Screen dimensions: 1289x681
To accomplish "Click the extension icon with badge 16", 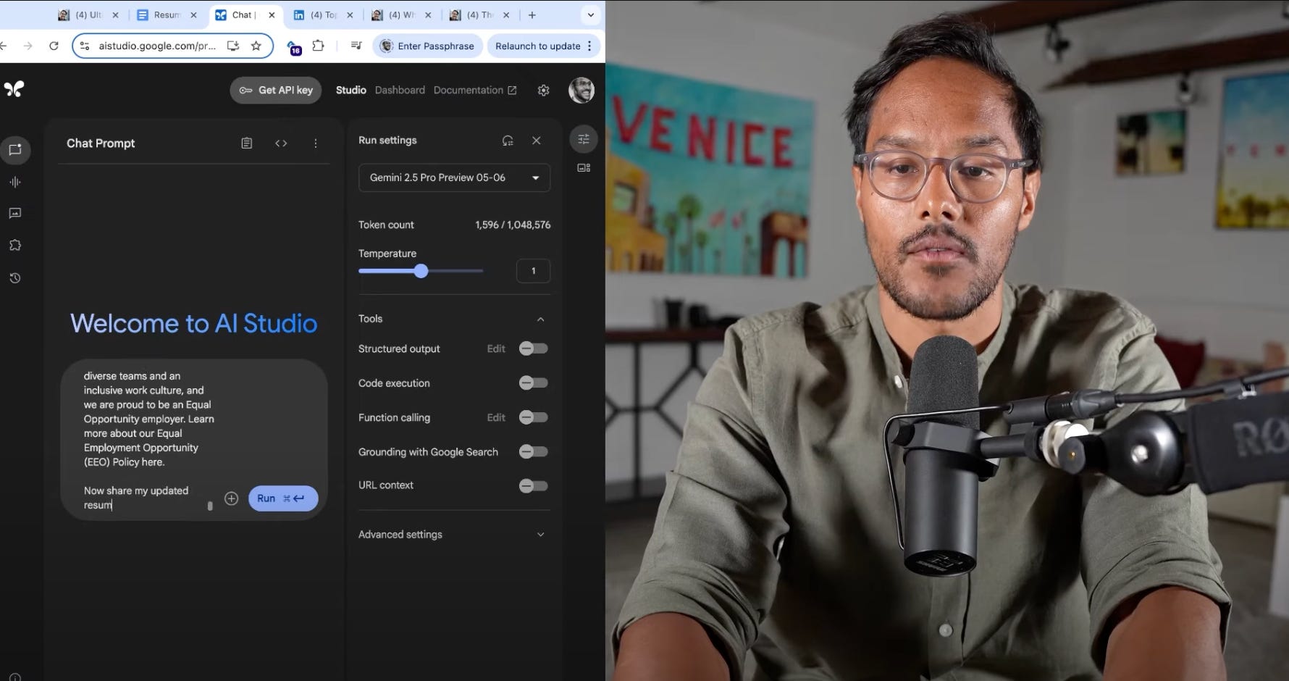I will (294, 47).
